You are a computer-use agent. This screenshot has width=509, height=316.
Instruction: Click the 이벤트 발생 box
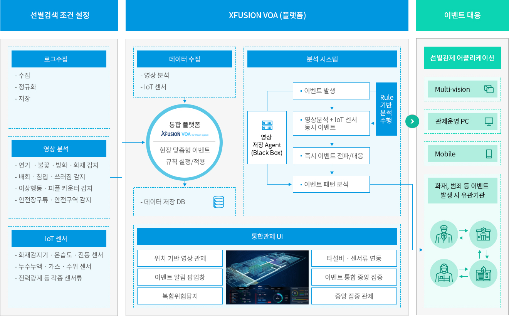[331, 91]
